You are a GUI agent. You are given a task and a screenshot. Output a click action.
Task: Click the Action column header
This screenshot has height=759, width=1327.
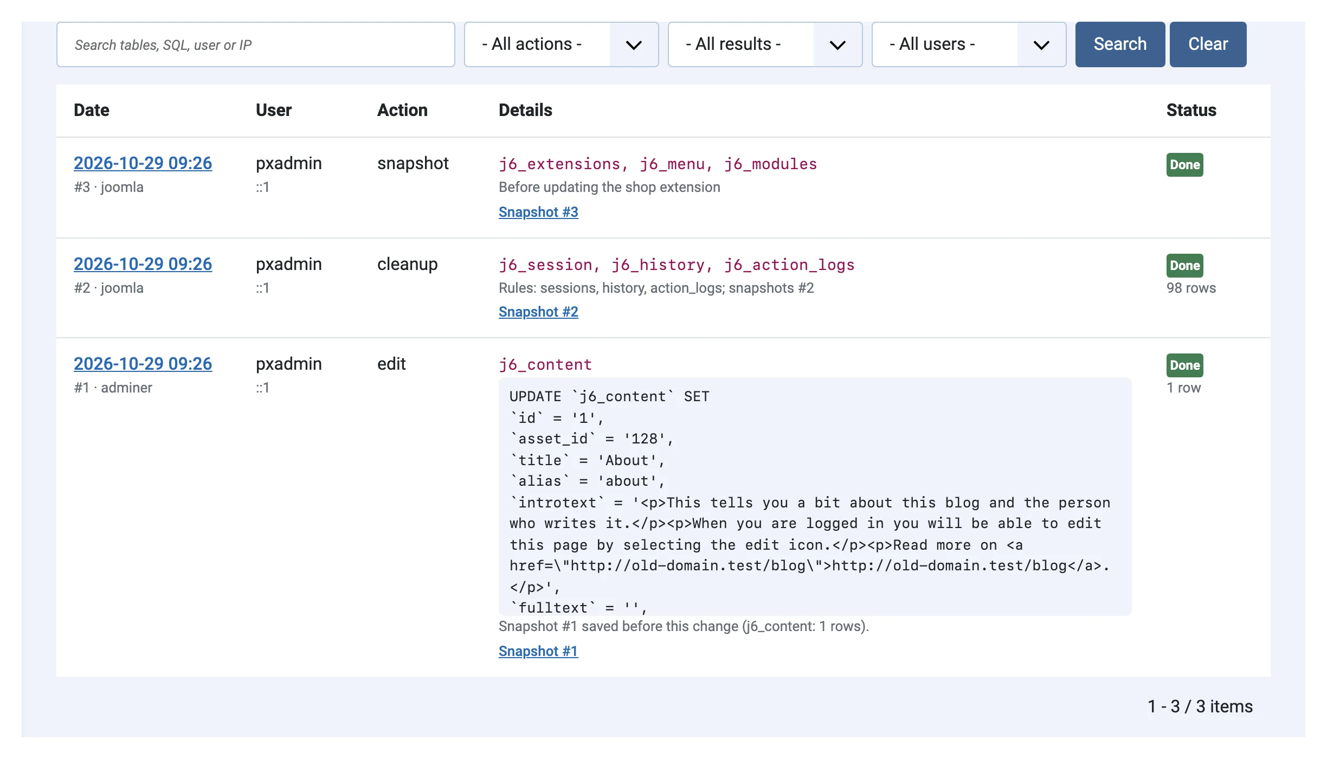pyautogui.click(x=402, y=110)
